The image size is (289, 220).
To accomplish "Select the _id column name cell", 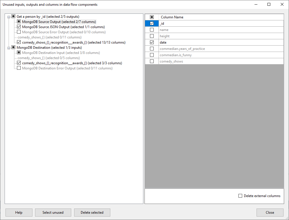I will pos(221,24).
